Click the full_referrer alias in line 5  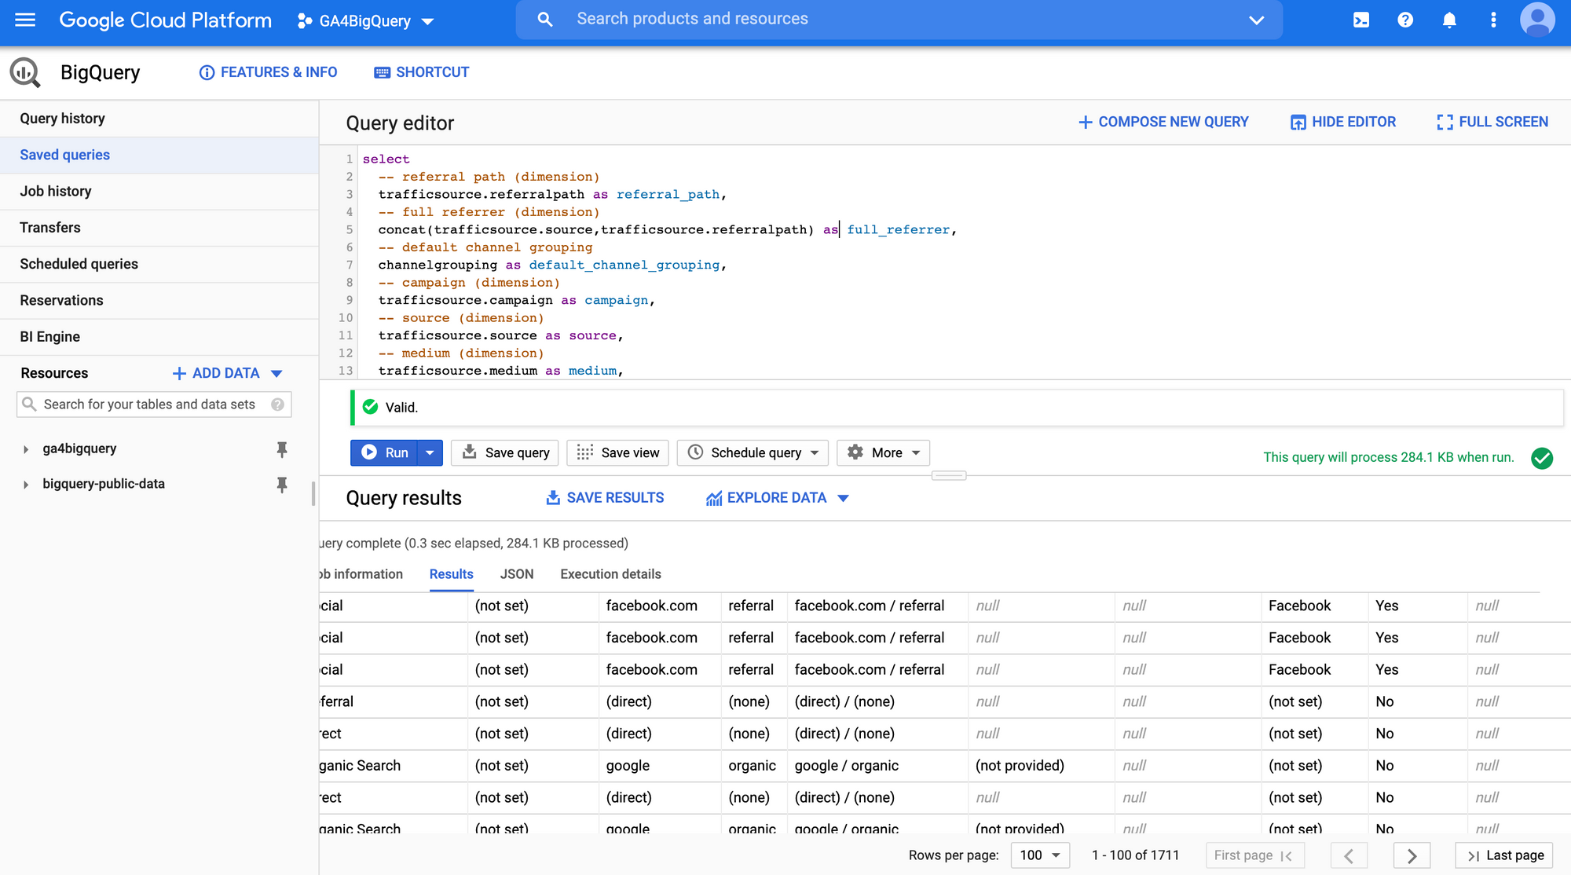[x=898, y=229]
